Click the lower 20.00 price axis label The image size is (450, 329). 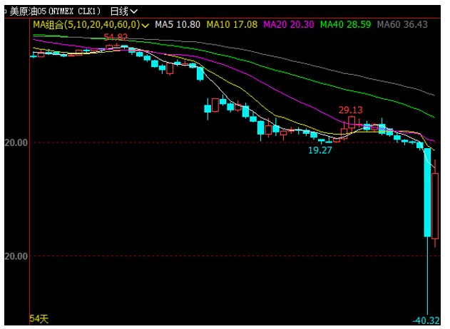tap(16, 256)
